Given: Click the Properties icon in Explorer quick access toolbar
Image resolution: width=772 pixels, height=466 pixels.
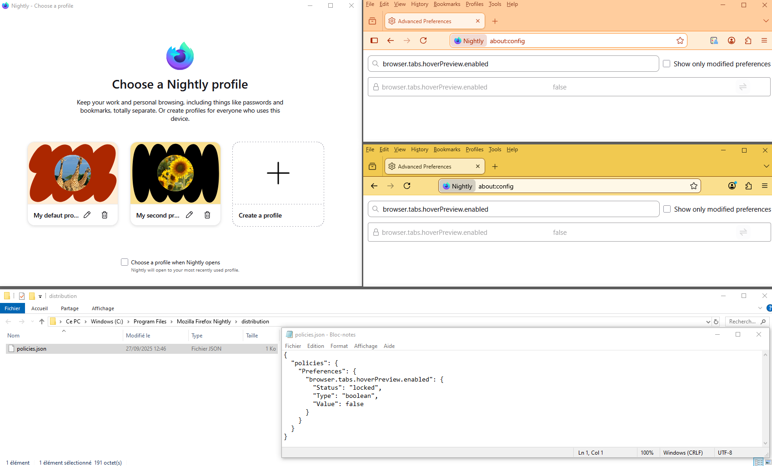Looking at the screenshot, I should click(x=22, y=296).
